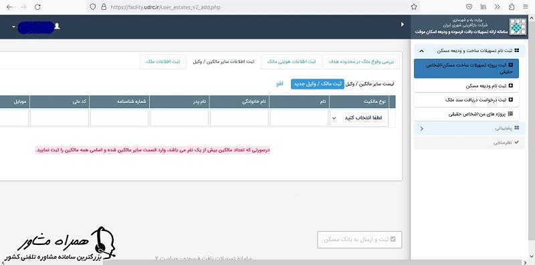The height and width of the screenshot is (265, 535).
Task: Open پروژه های من-اشخاص حقیقی item
Action: pyautogui.click(x=466, y=114)
